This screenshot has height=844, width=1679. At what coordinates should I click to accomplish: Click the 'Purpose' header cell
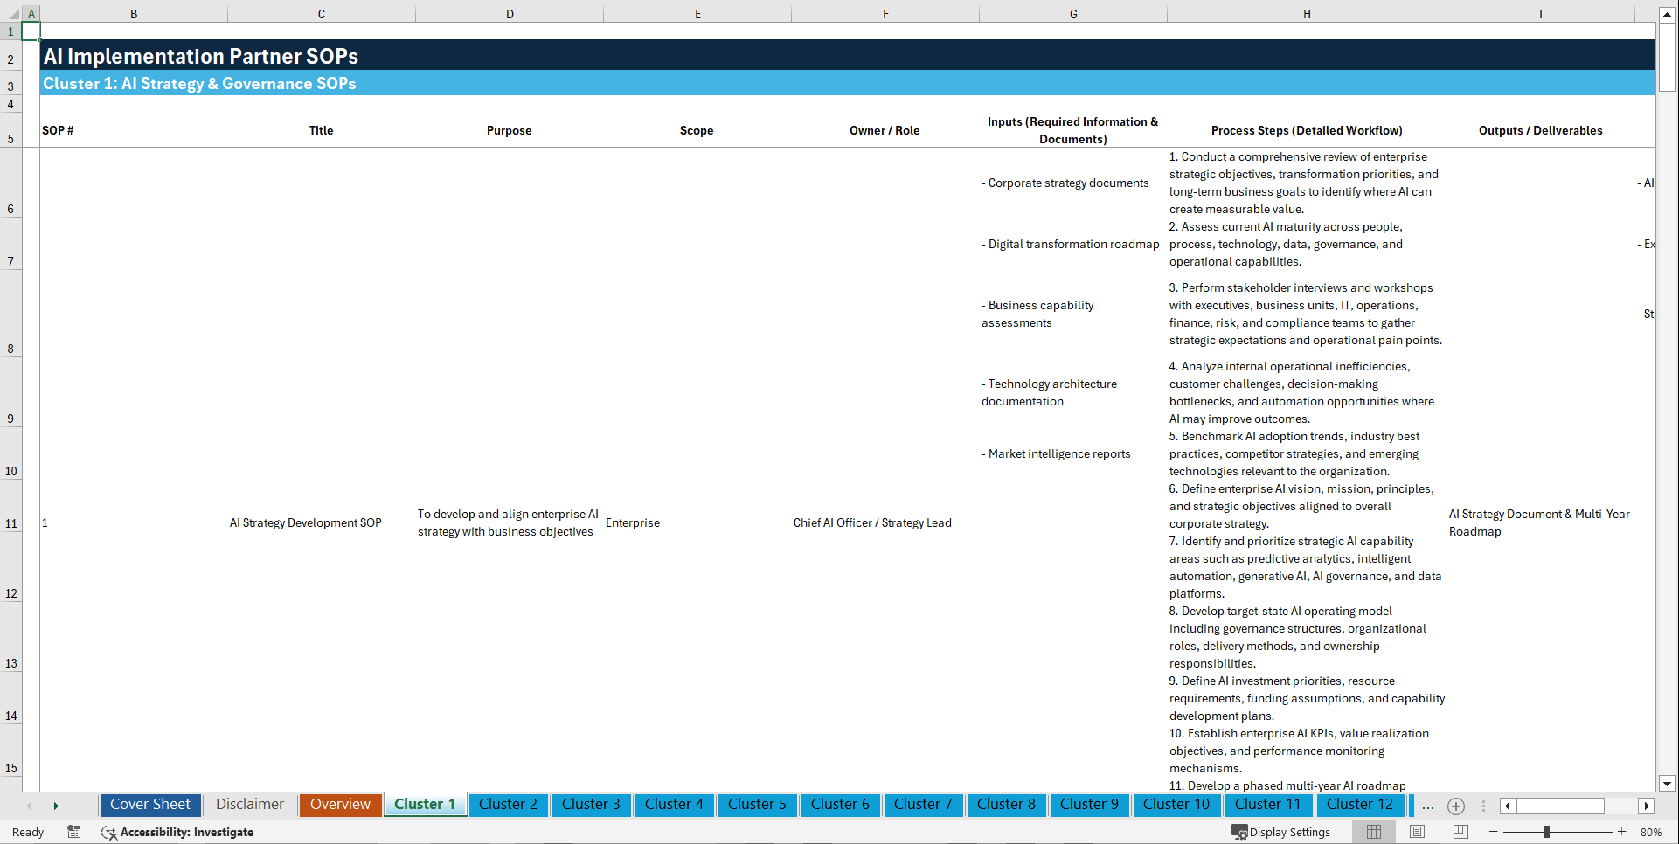pos(510,130)
